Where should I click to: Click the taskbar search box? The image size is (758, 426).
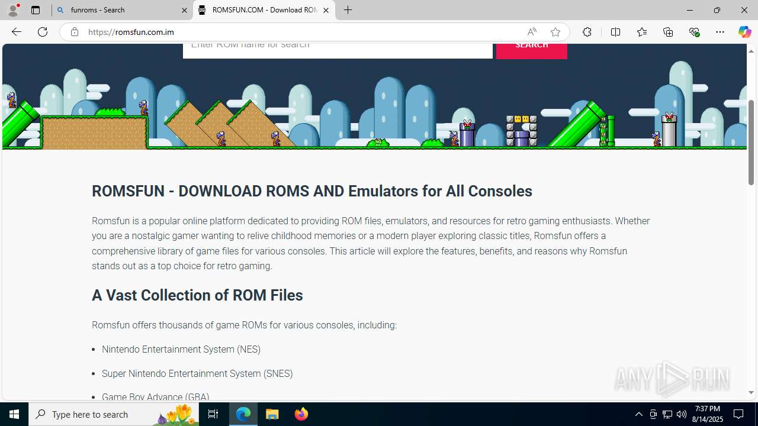coord(114,414)
